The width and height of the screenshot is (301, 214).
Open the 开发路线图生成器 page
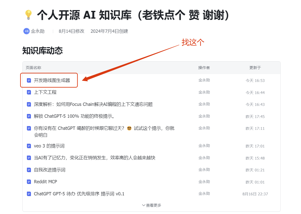52,80
